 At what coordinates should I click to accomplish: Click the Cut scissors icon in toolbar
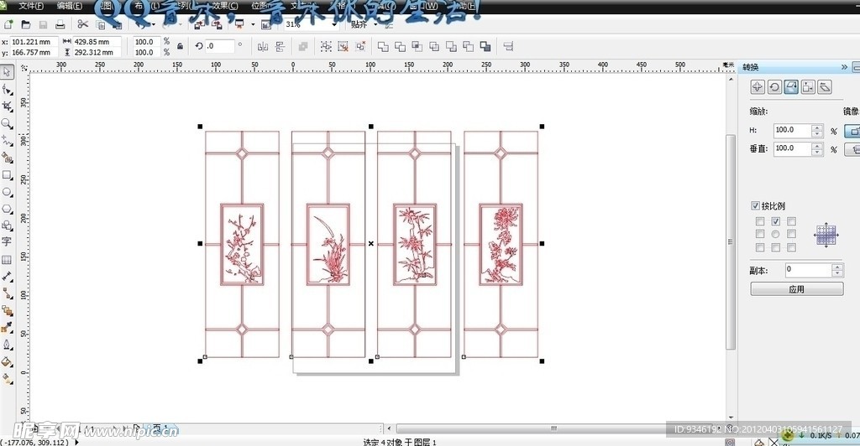click(x=82, y=24)
